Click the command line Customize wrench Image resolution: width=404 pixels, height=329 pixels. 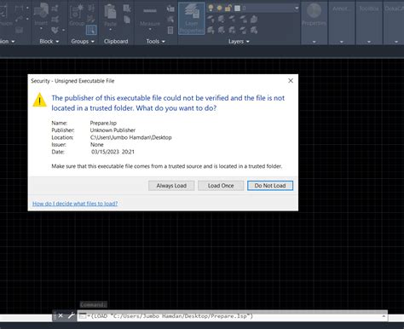coord(71,315)
